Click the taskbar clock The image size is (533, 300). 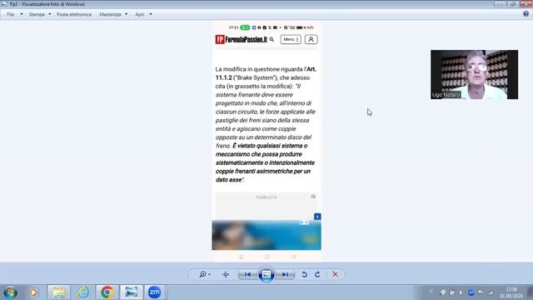click(x=511, y=292)
